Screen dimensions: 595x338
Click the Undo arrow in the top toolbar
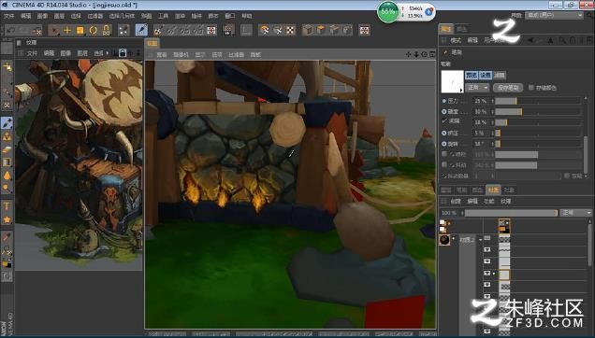coord(10,30)
